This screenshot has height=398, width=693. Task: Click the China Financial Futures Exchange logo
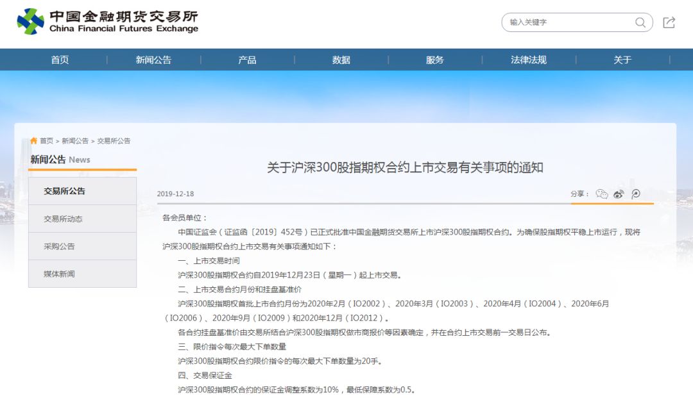coord(108,21)
